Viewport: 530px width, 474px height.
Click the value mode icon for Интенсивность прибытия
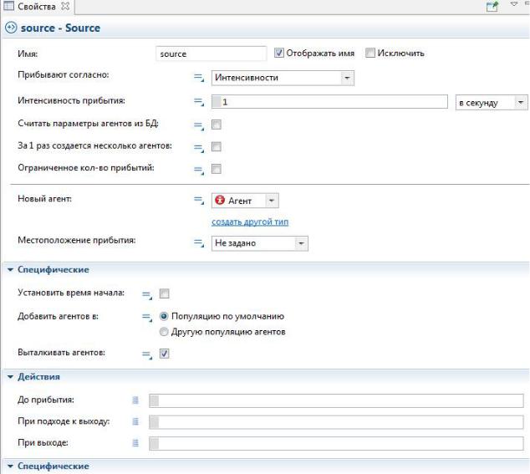click(199, 102)
